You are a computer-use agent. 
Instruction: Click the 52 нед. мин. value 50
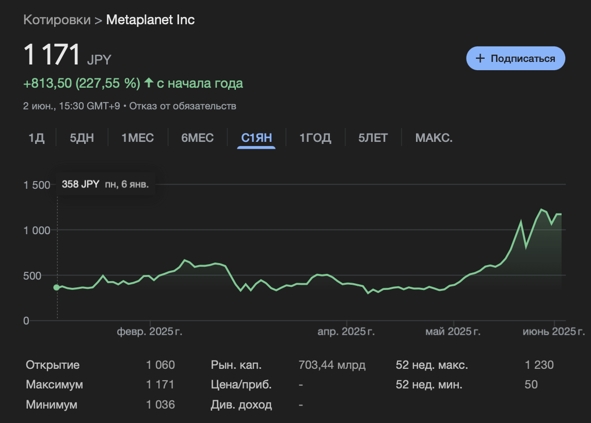click(x=531, y=384)
